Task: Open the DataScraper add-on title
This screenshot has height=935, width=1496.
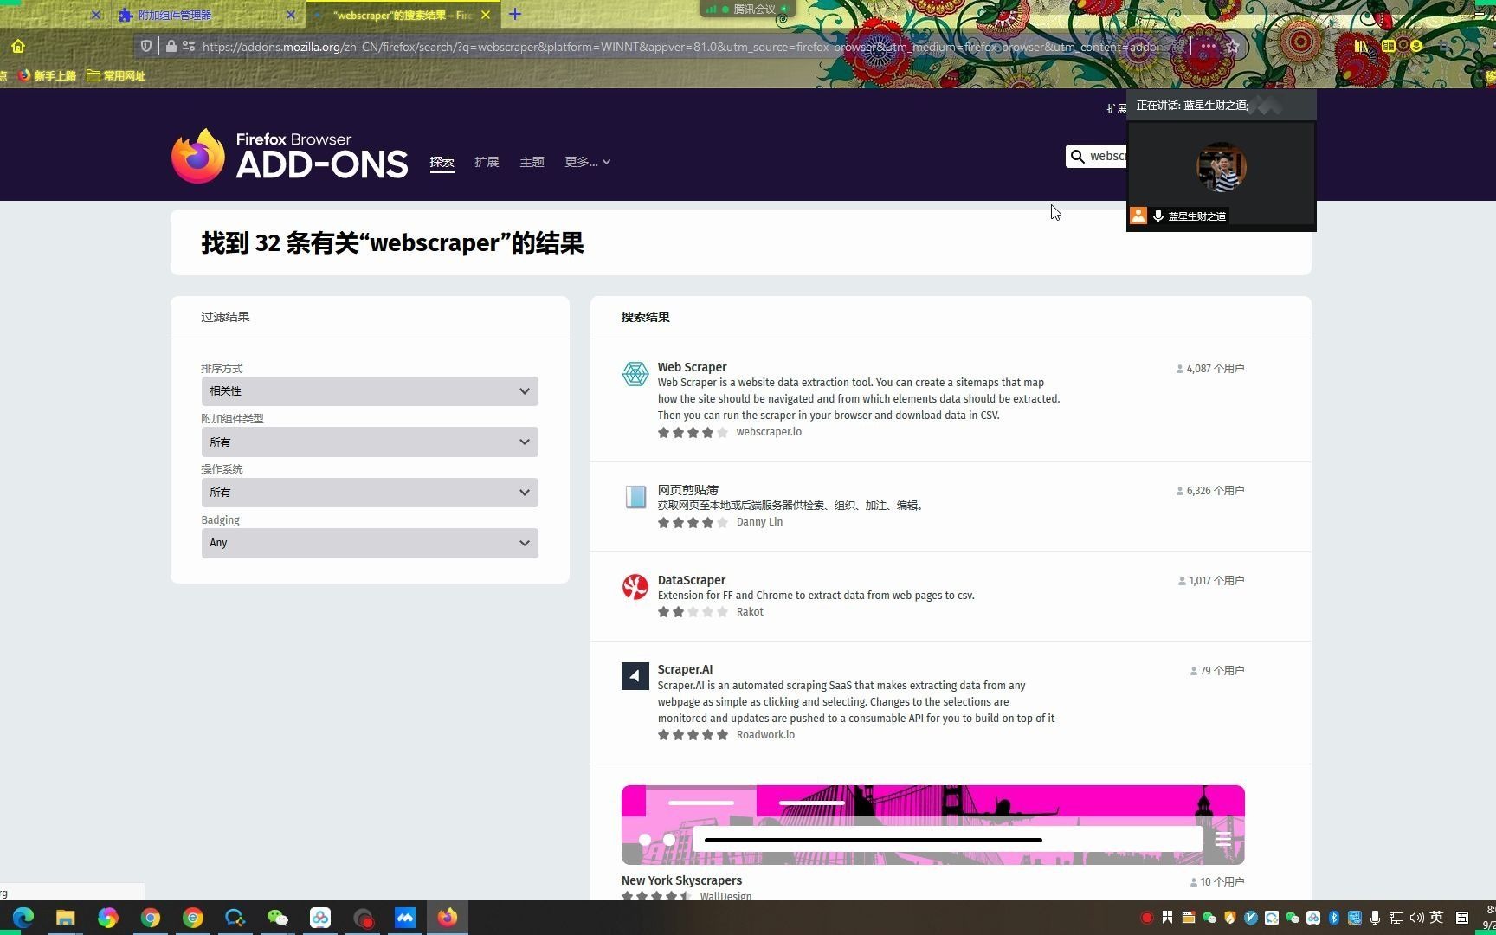Action: point(692,580)
